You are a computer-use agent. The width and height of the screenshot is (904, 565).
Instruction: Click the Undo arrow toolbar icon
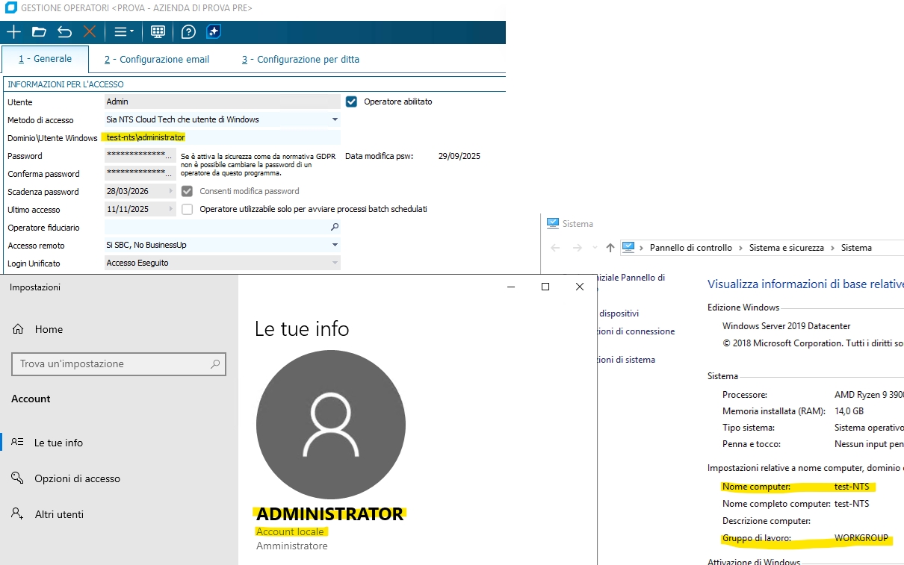(64, 31)
